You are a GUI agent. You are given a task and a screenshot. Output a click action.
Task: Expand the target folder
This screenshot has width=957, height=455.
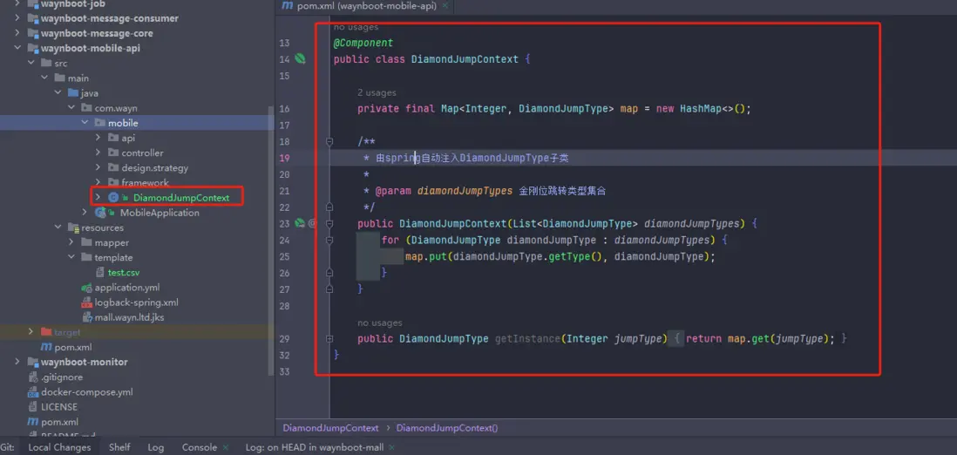click(32, 332)
